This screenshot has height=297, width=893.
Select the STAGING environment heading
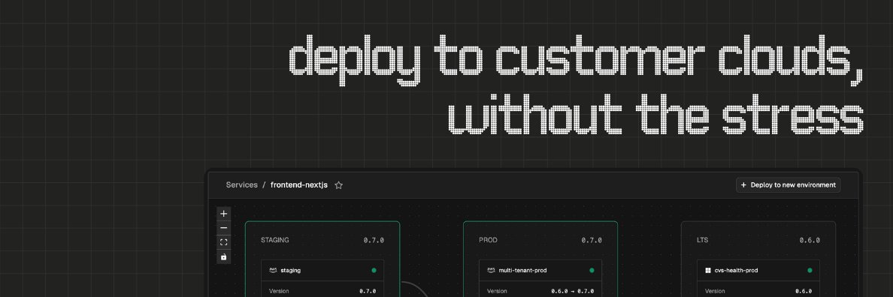[x=274, y=240]
